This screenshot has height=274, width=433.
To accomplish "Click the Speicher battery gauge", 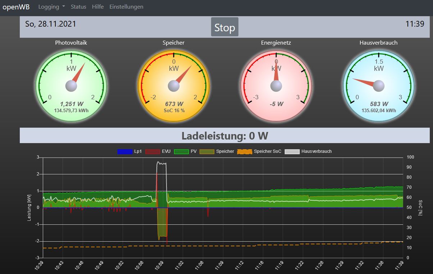I will (174, 86).
